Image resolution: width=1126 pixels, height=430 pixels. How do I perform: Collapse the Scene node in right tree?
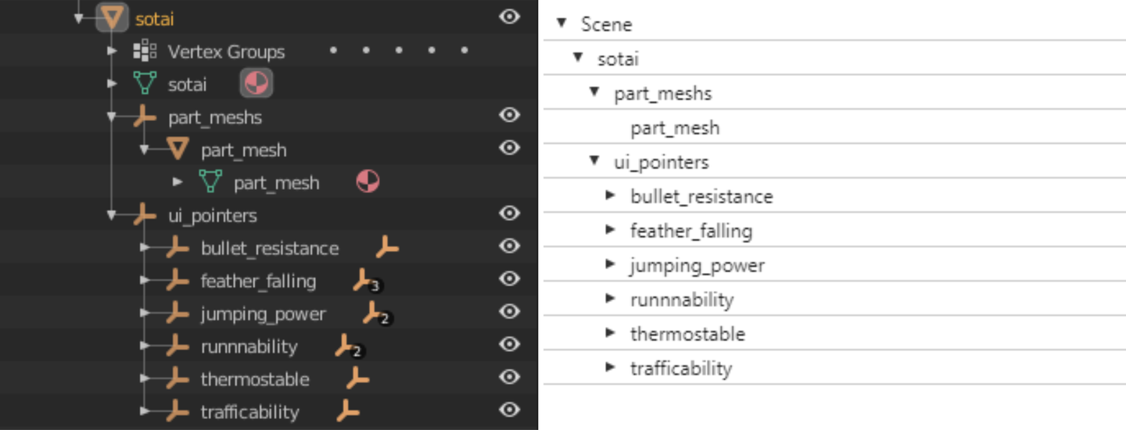tap(561, 23)
